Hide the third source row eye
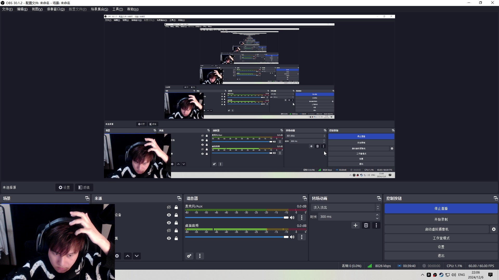The height and width of the screenshot is (280, 499). [169, 223]
